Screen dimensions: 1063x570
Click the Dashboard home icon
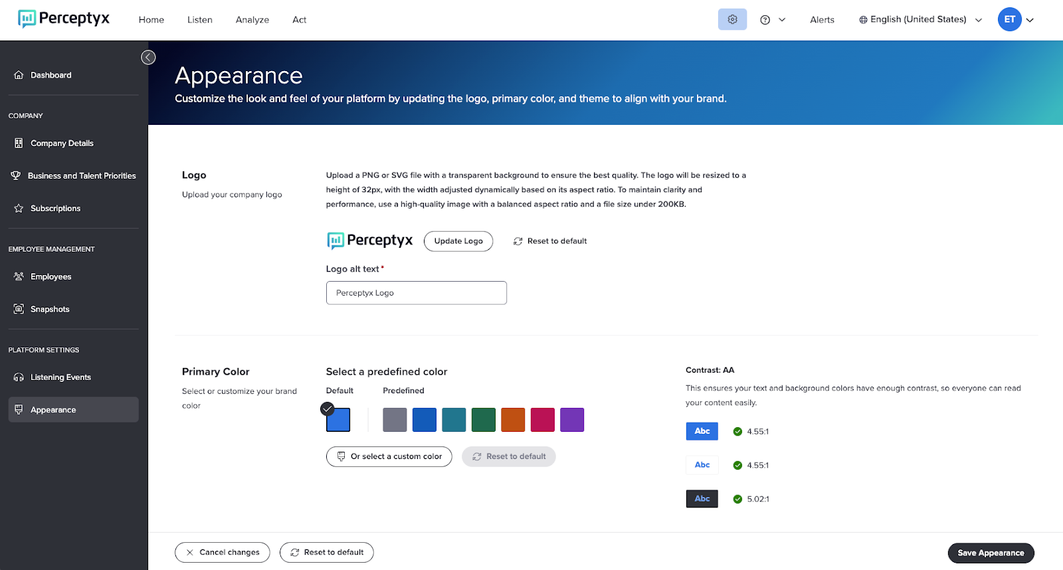click(x=19, y=75)
